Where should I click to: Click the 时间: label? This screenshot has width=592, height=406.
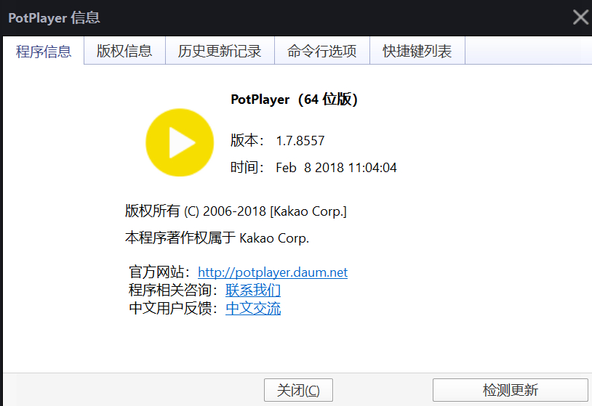[x=247, y=167]
